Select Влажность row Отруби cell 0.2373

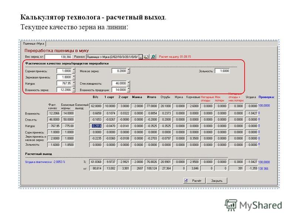pos(165,113)
